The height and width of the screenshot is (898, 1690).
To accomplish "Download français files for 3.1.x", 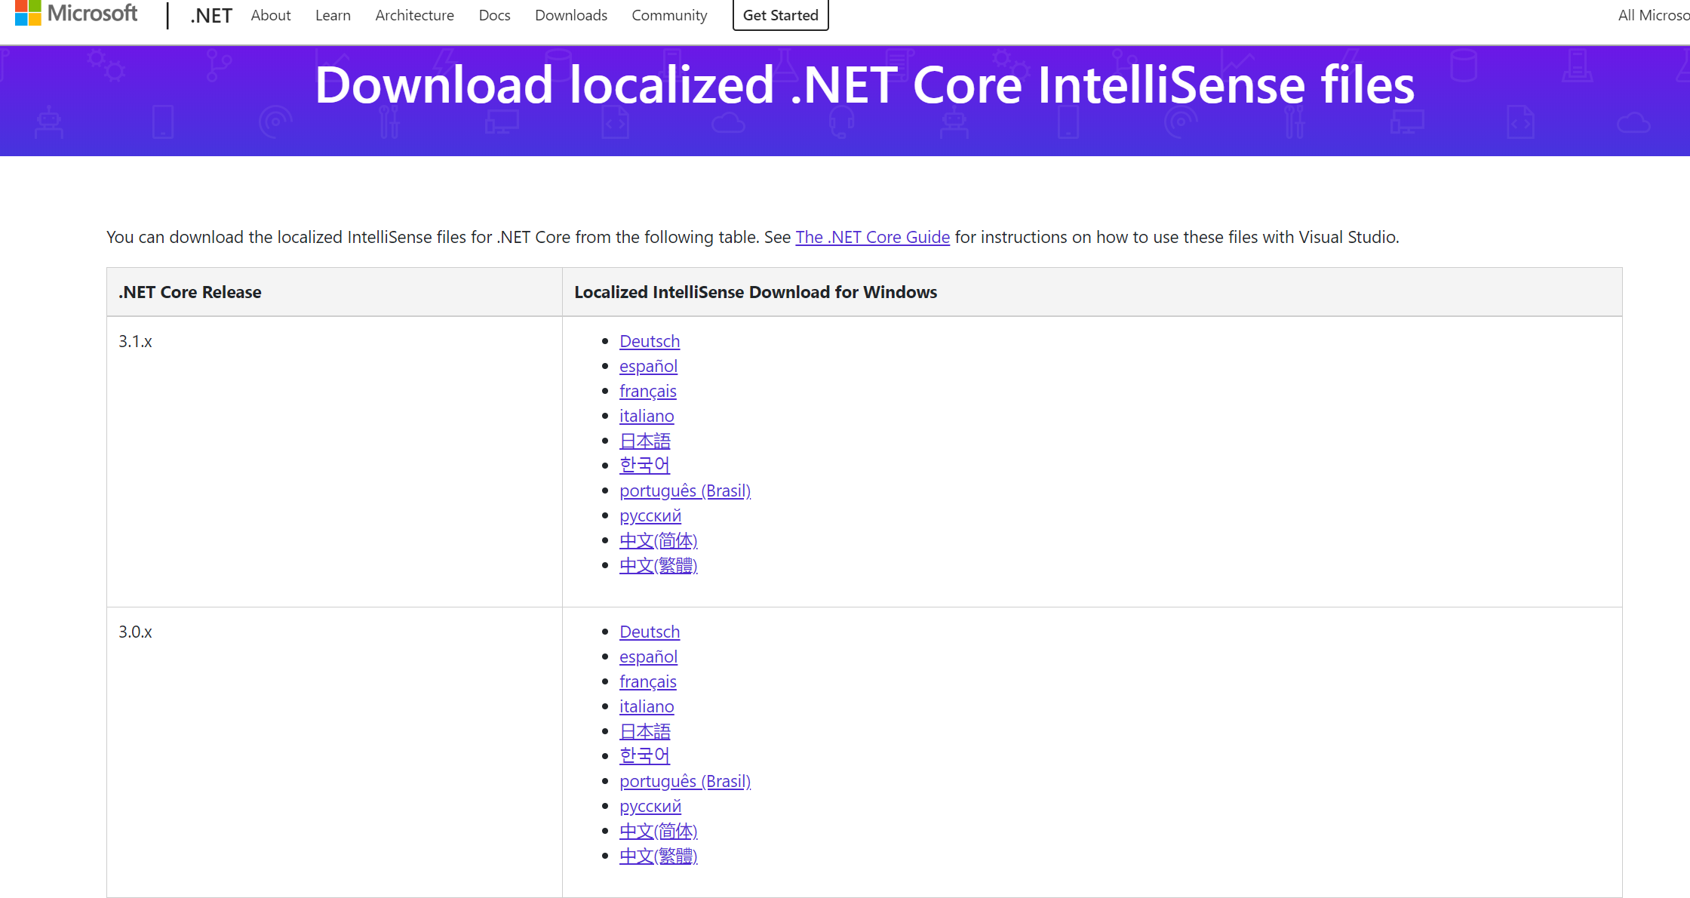I will pos(648,391).
